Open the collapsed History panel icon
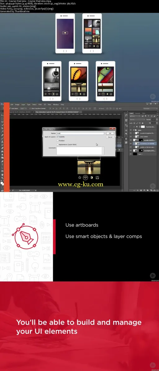 point(126,115)
